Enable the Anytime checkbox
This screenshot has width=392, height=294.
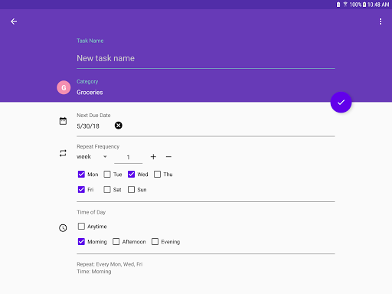(81, 227)
